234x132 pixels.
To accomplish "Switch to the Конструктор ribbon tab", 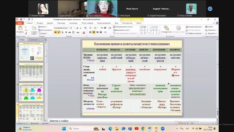I will pos(127,23).
